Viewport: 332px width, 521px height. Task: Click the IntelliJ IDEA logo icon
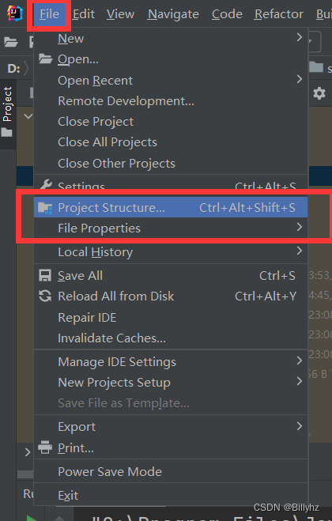(x=14, y=13)
